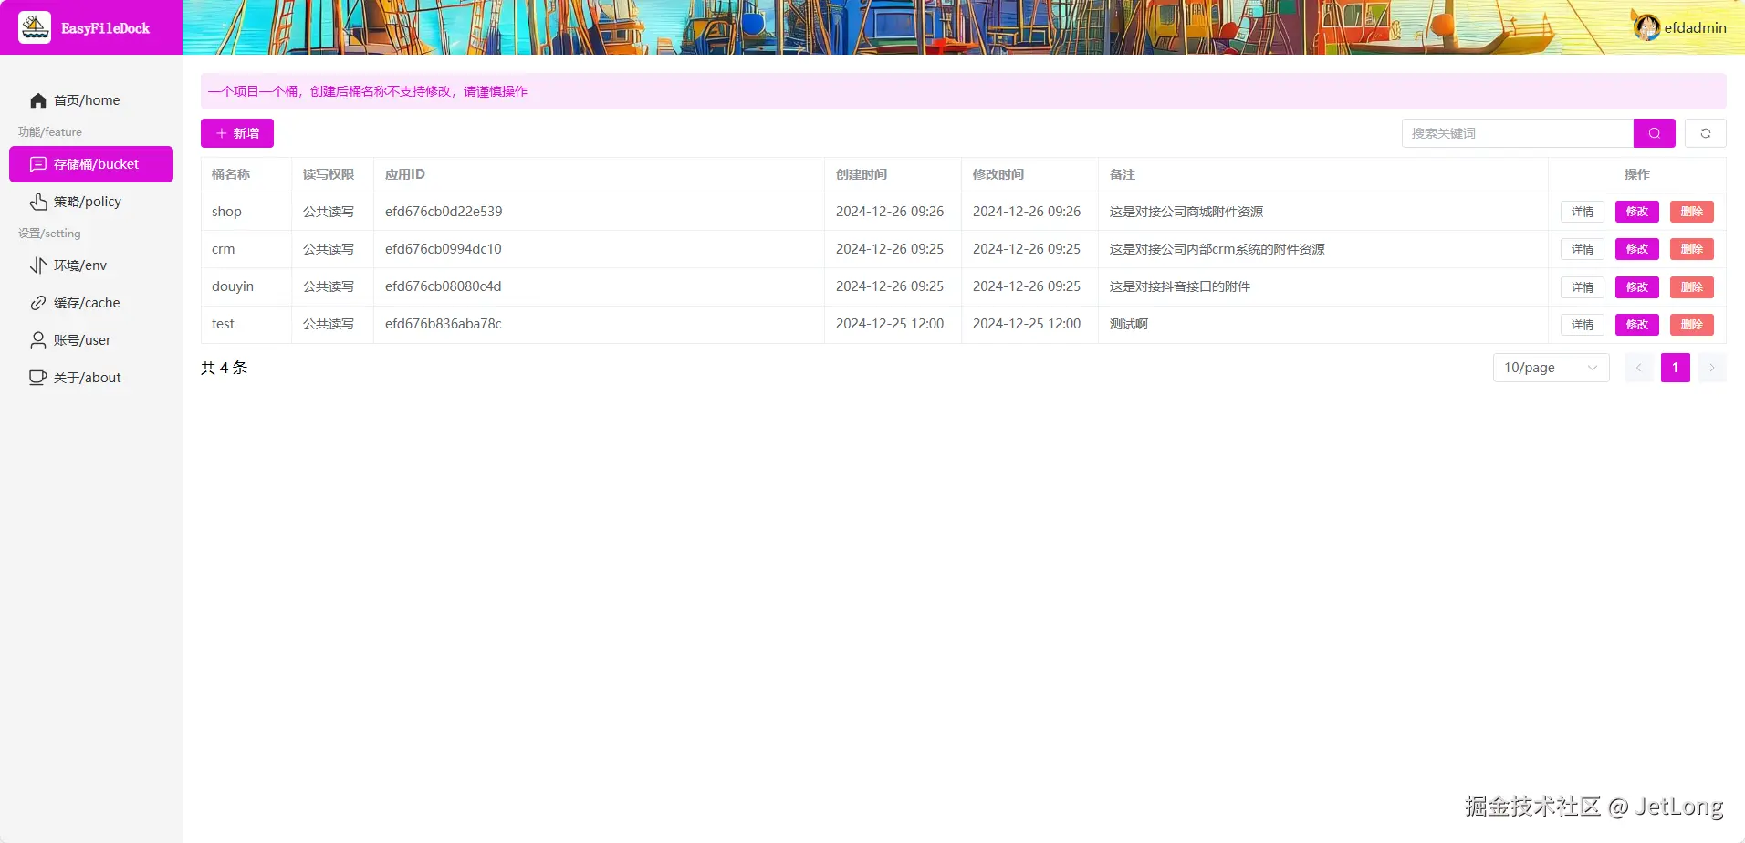The width and height of the screenshot is (1745, 843).
Task: Click the about coffee cup icon
Action: [x=38, y=378]
